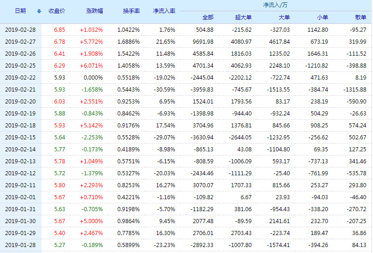The width and height of the screenshot is (373, 253).
Task: Click the 净流入/万 group header
Action: click(x=275, y=5)
